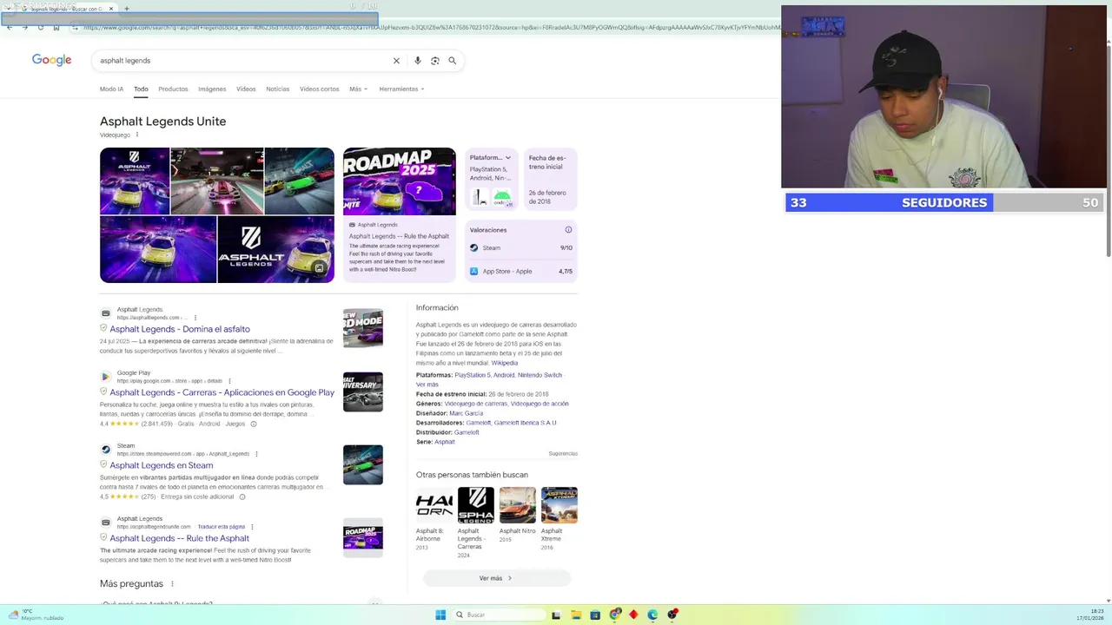This screenshot has height=625, width=1112.
Task: Click the Chrome icon on the taskbar
Action: pyautogui.click(x=615, y=615)
